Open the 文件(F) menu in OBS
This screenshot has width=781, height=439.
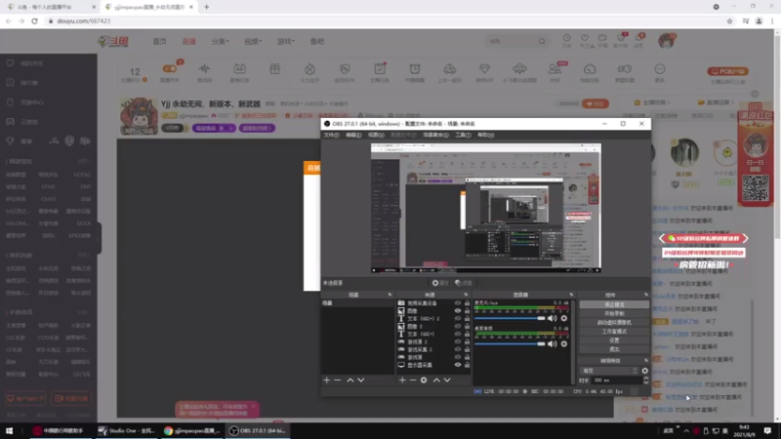pyautogui.click(x=331, y=135)
